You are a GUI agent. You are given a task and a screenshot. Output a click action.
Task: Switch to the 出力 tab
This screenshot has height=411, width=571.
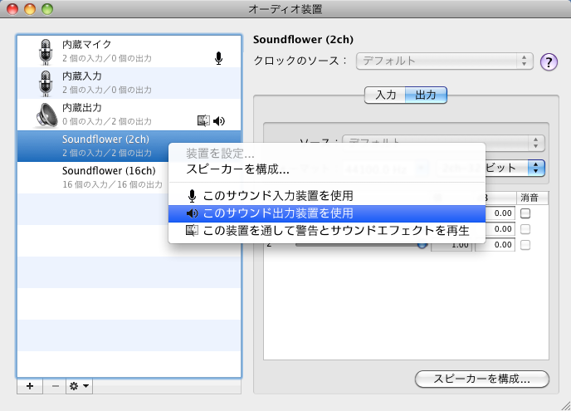tap(426, 95)
